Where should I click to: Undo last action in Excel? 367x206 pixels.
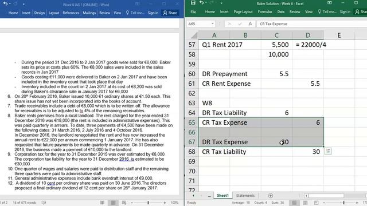201,3
